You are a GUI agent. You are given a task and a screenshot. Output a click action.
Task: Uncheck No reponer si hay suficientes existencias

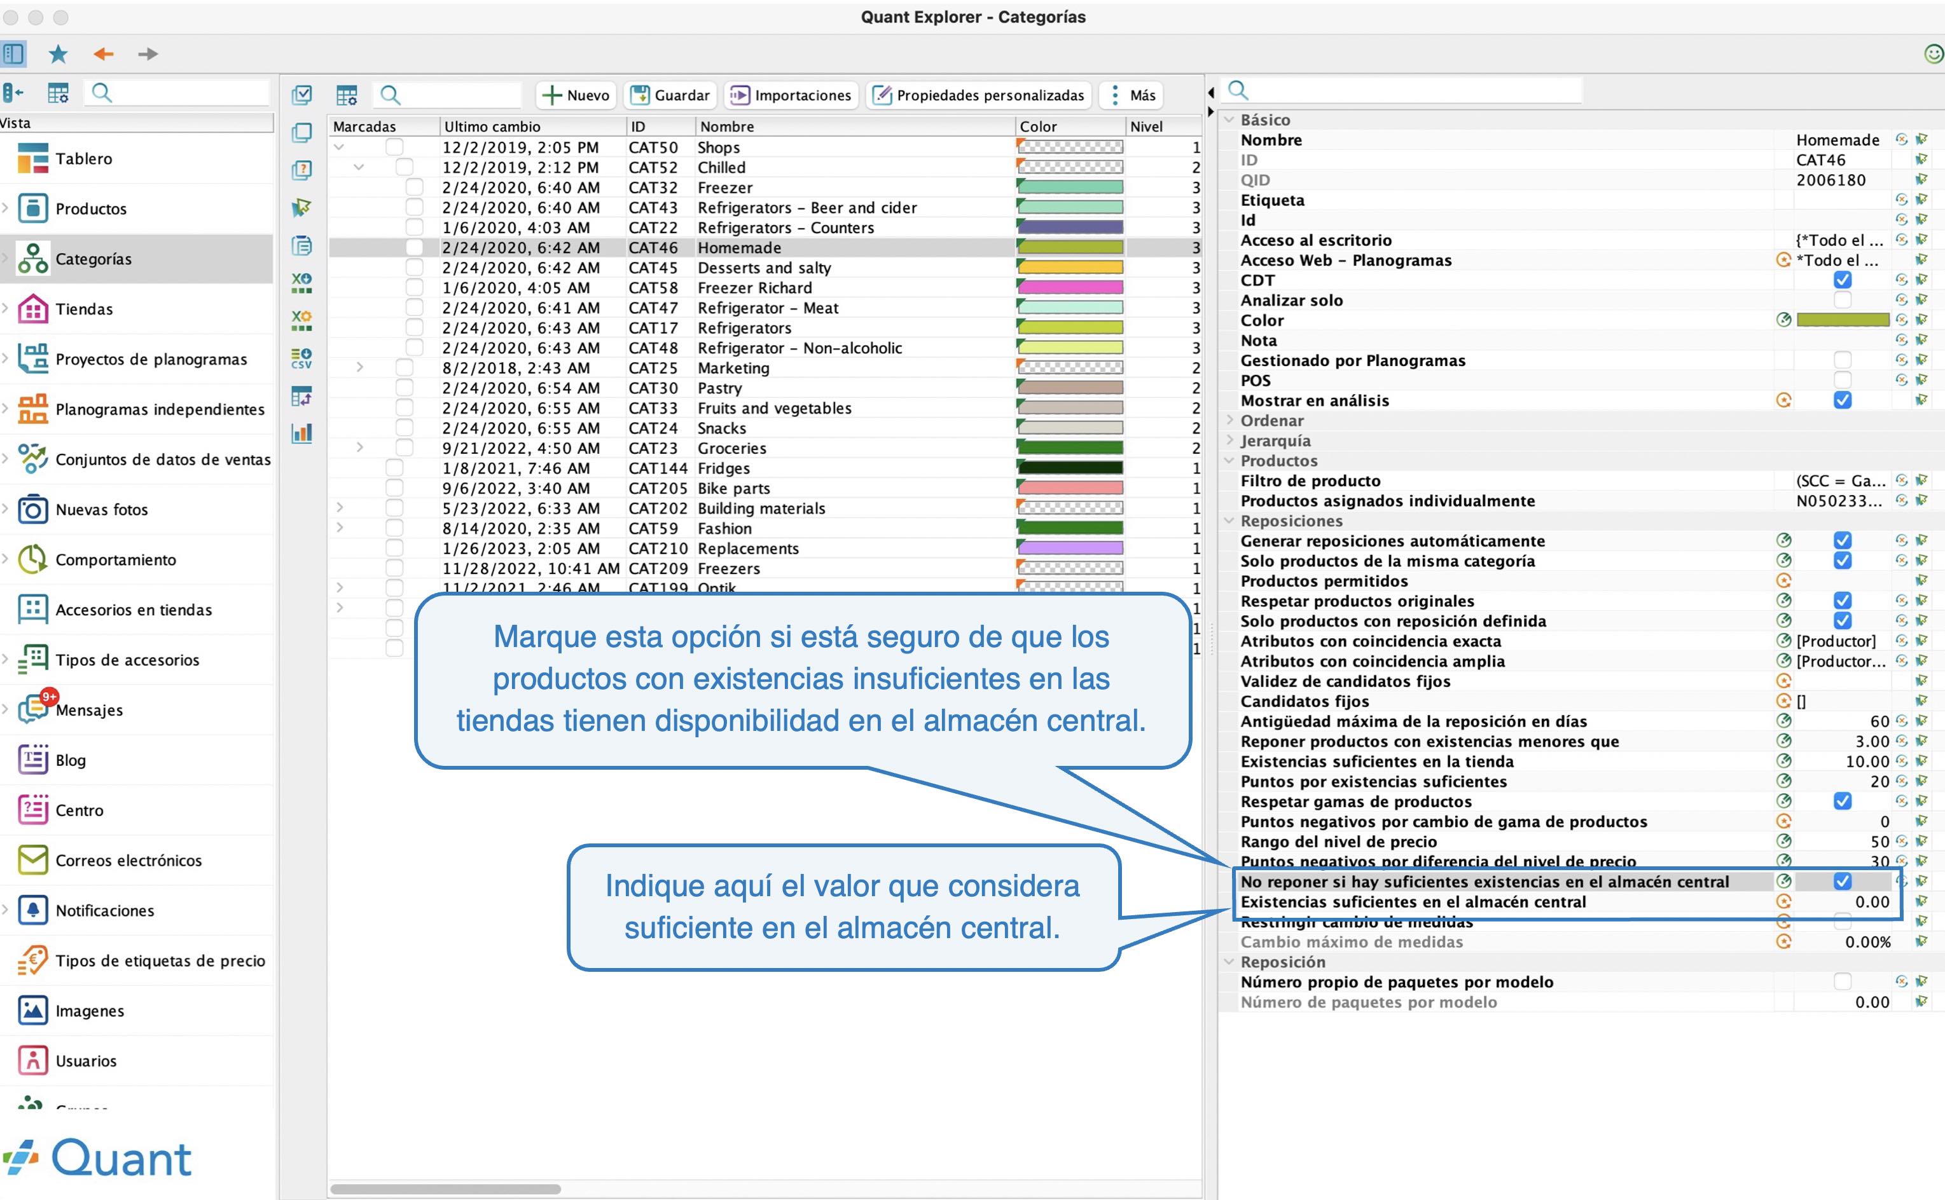coord(1843,882)
